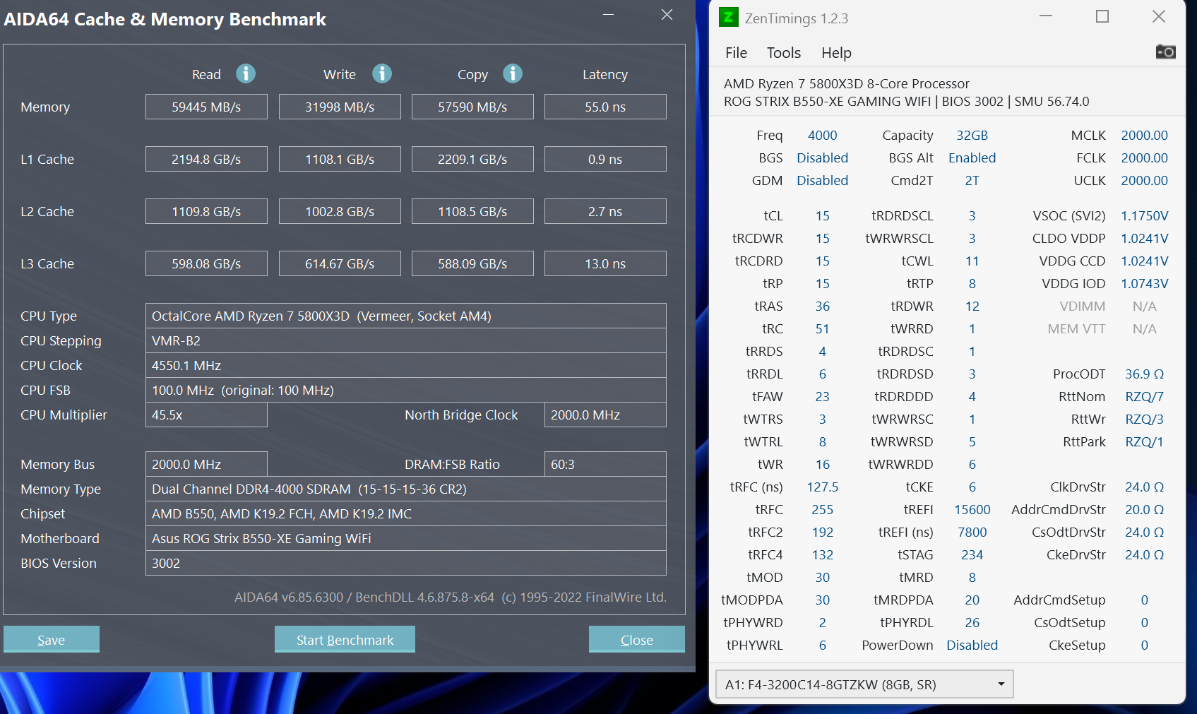
Task: Click Start Benchmark in AIDA64
Action: 345,639
